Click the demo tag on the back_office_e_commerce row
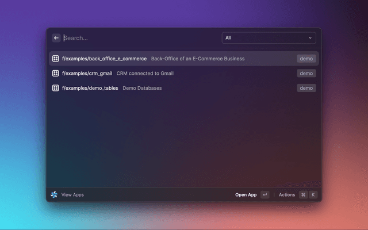 (306, 59)
